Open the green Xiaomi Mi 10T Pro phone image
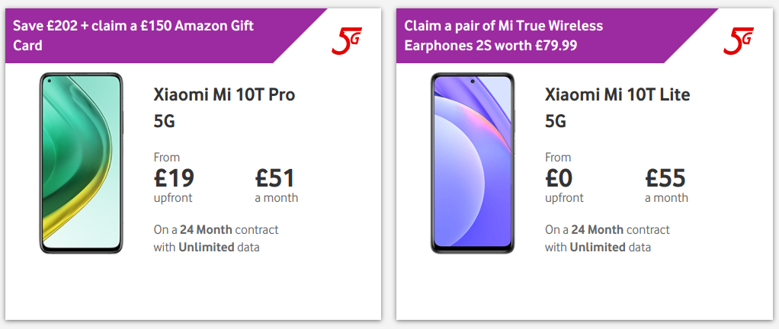Screen dimensions: 779x329 81,163
